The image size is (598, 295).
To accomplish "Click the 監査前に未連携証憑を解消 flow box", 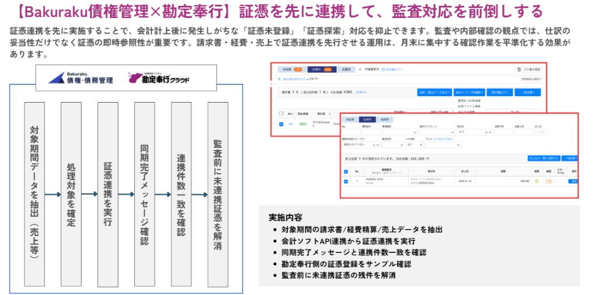I will coord(218,195).
